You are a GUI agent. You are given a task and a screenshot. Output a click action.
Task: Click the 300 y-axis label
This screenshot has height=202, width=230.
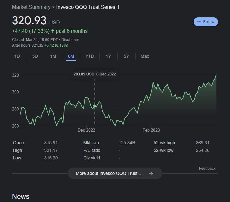(x=15, y=92)
